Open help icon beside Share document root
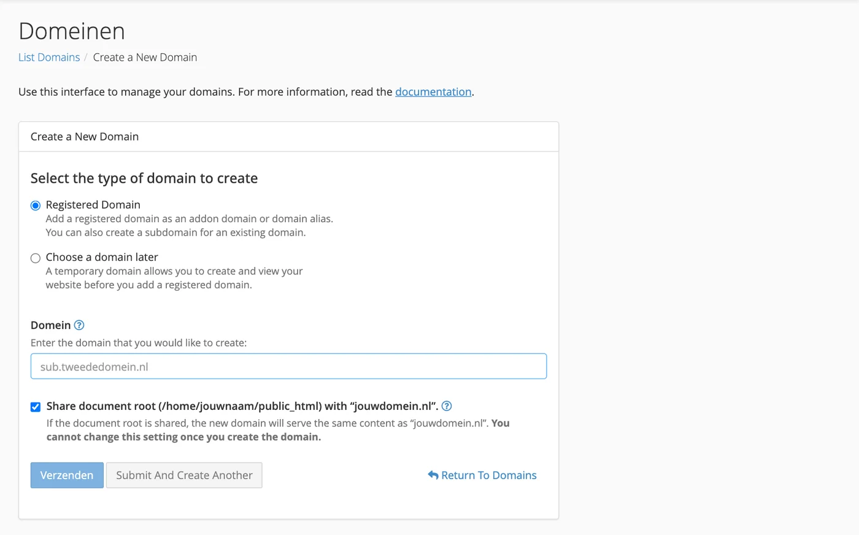 (x=447, y=406)
